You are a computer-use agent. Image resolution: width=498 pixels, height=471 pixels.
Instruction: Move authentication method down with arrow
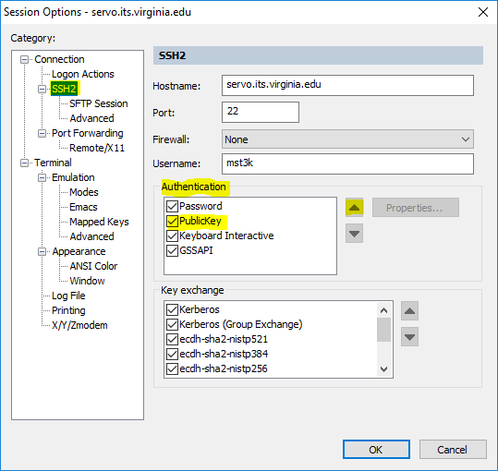[x=354, y=234]
